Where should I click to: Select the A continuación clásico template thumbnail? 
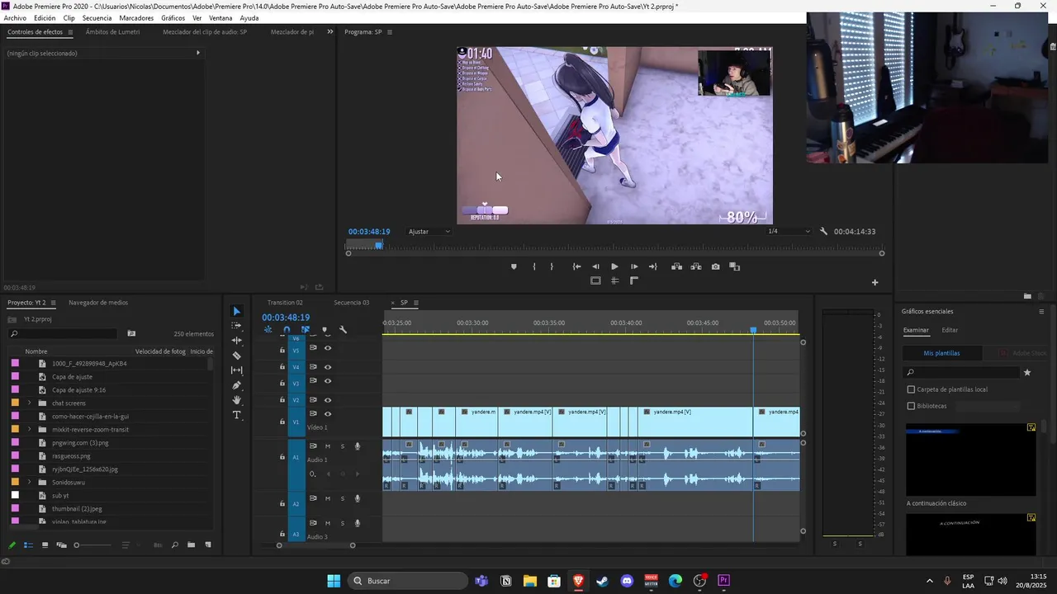(971, 460)
